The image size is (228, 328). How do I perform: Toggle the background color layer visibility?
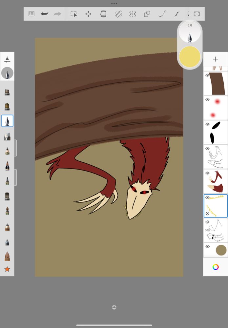coord(207,246)
